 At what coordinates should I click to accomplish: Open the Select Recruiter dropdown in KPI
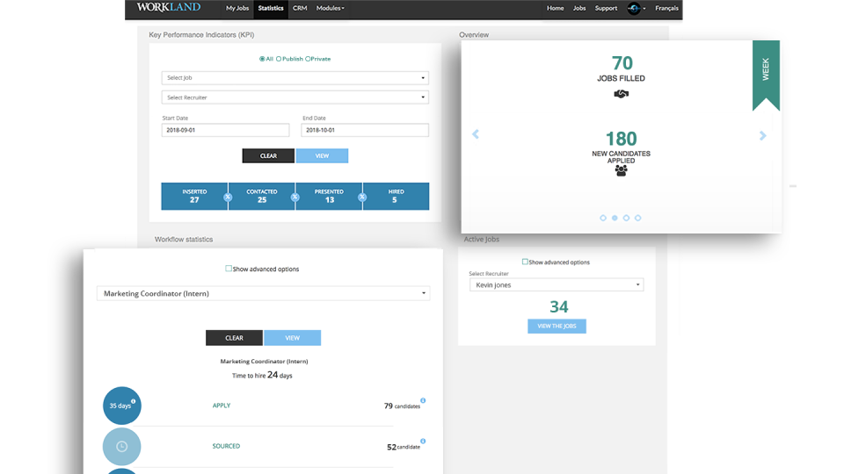[295, 97]
